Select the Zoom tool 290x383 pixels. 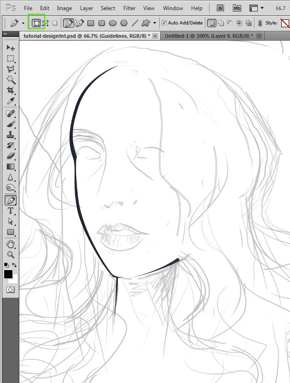pyautogui.click(x=11, y=254)
